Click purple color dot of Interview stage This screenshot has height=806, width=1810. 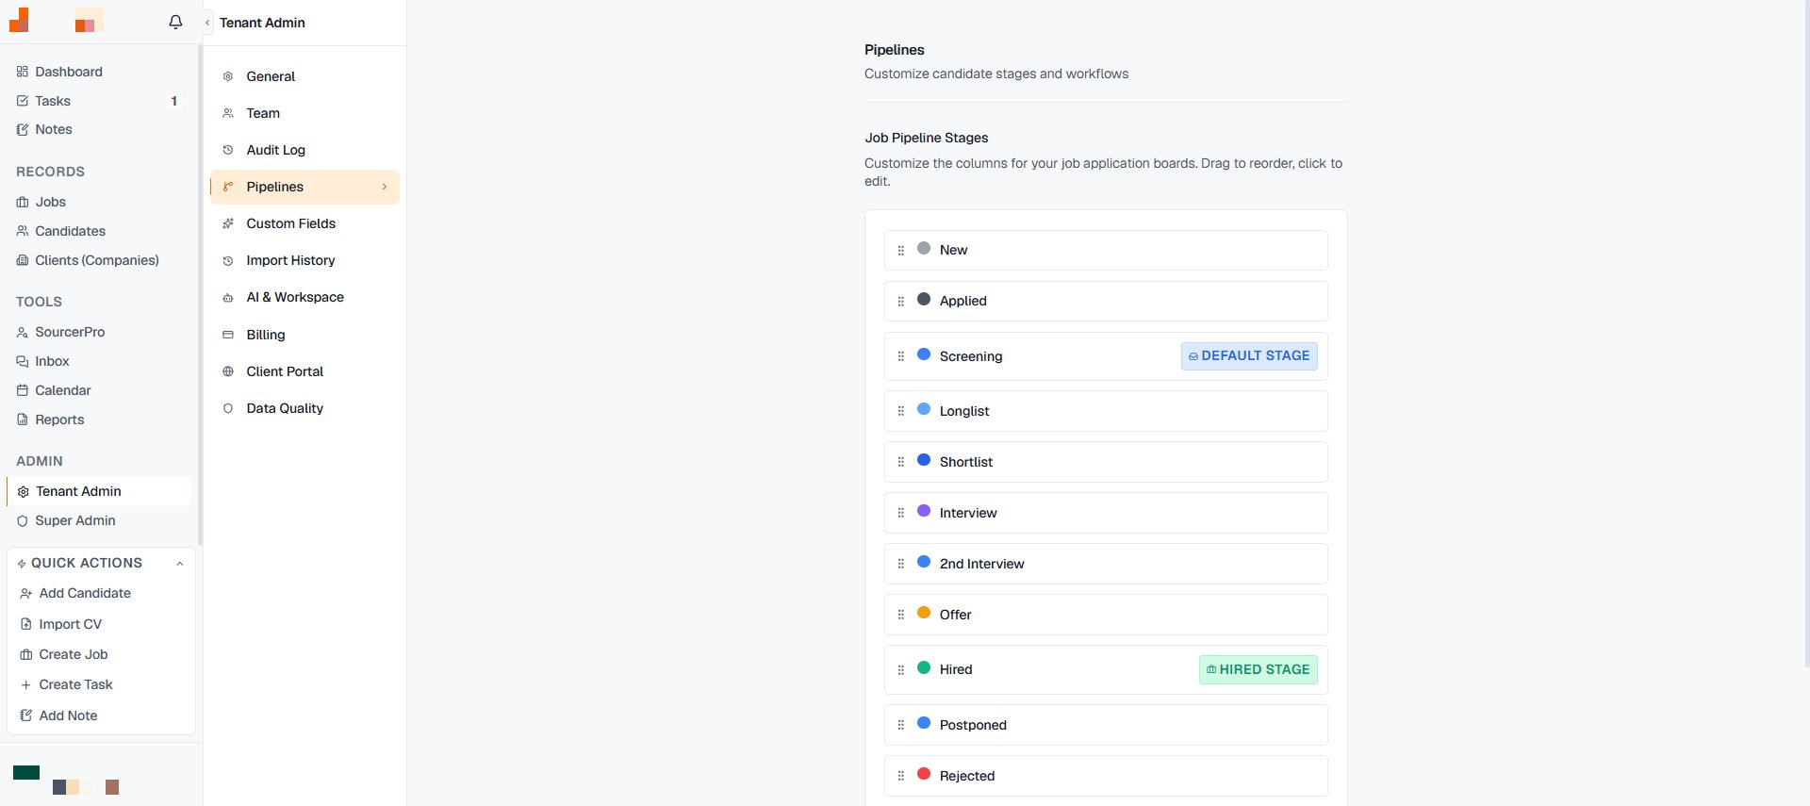(924, 511)
